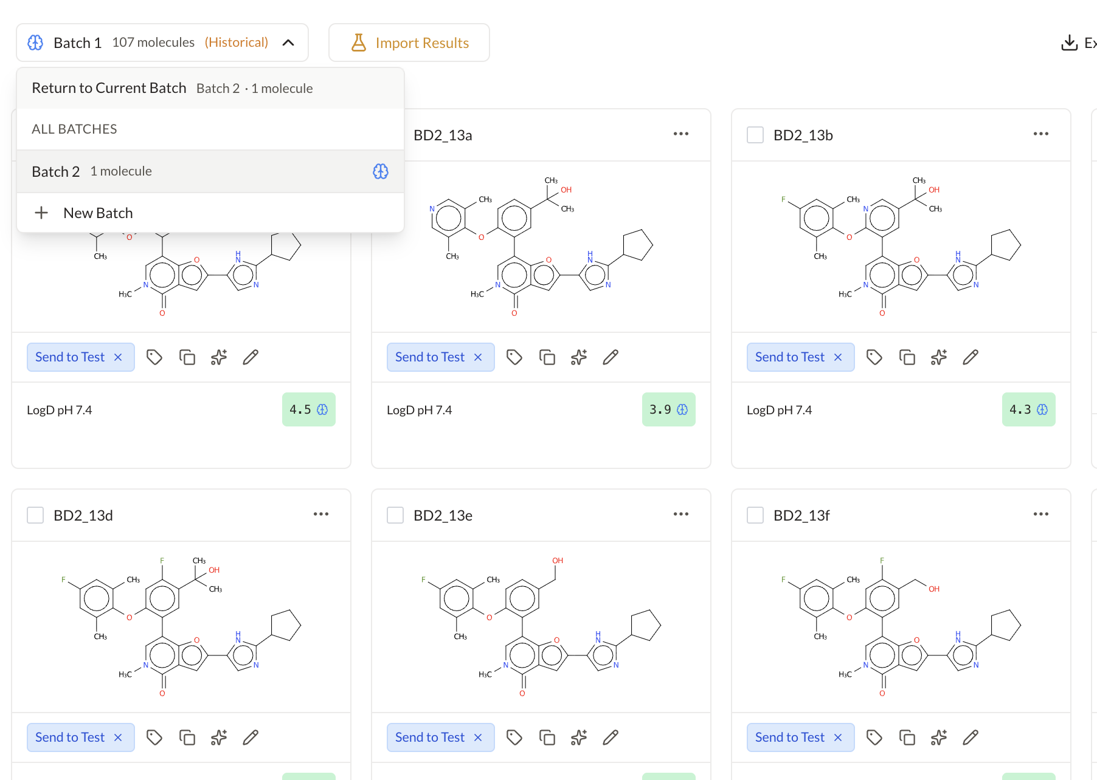
Task: Click the tag icon on BD2_13f card
Action: click(874, 737)
